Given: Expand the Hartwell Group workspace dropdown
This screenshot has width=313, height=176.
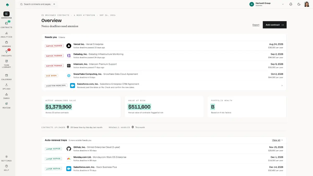Looking at the screenshot, I should [283, 4].
